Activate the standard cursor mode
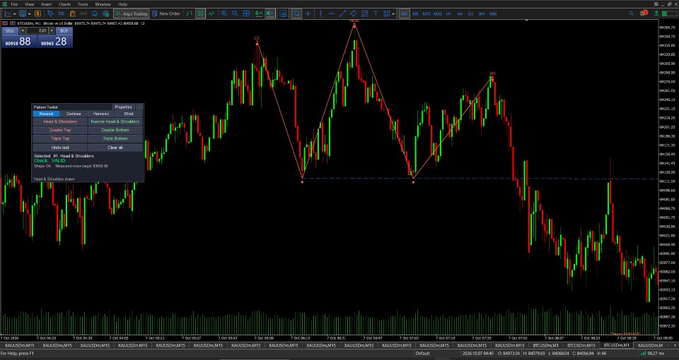This screenshot has height=360, width=679. [x=296, y=14]
